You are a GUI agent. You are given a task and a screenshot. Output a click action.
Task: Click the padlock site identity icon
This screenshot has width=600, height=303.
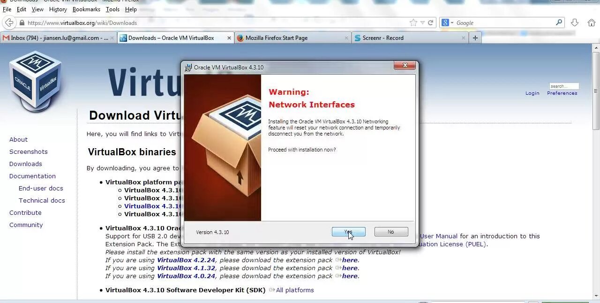coord(22,23)
